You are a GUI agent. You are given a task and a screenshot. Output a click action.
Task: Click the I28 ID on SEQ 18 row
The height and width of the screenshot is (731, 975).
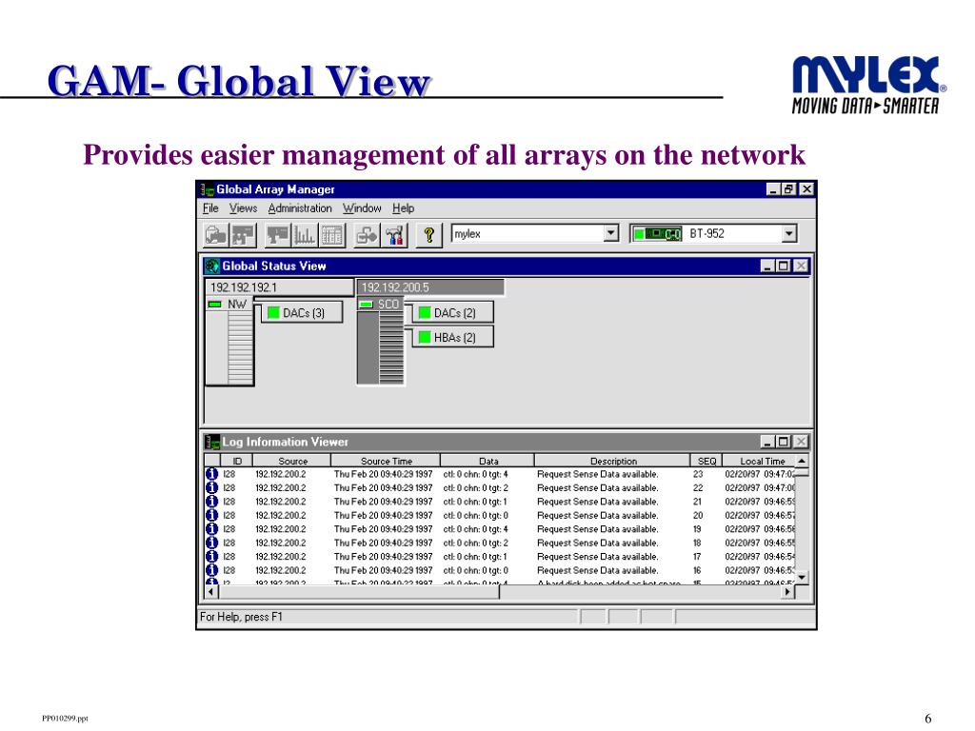click(x=229, y=543)
